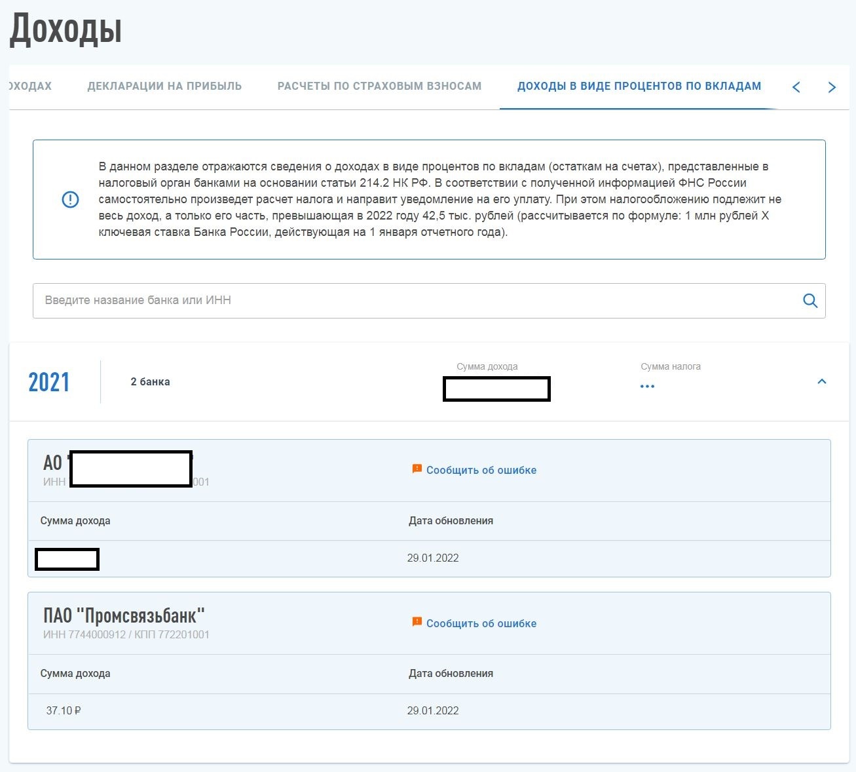The height and width of the screenshot is (772, 856).
Task: Open Декларации на прибыль tab
Action: (164, 86)
